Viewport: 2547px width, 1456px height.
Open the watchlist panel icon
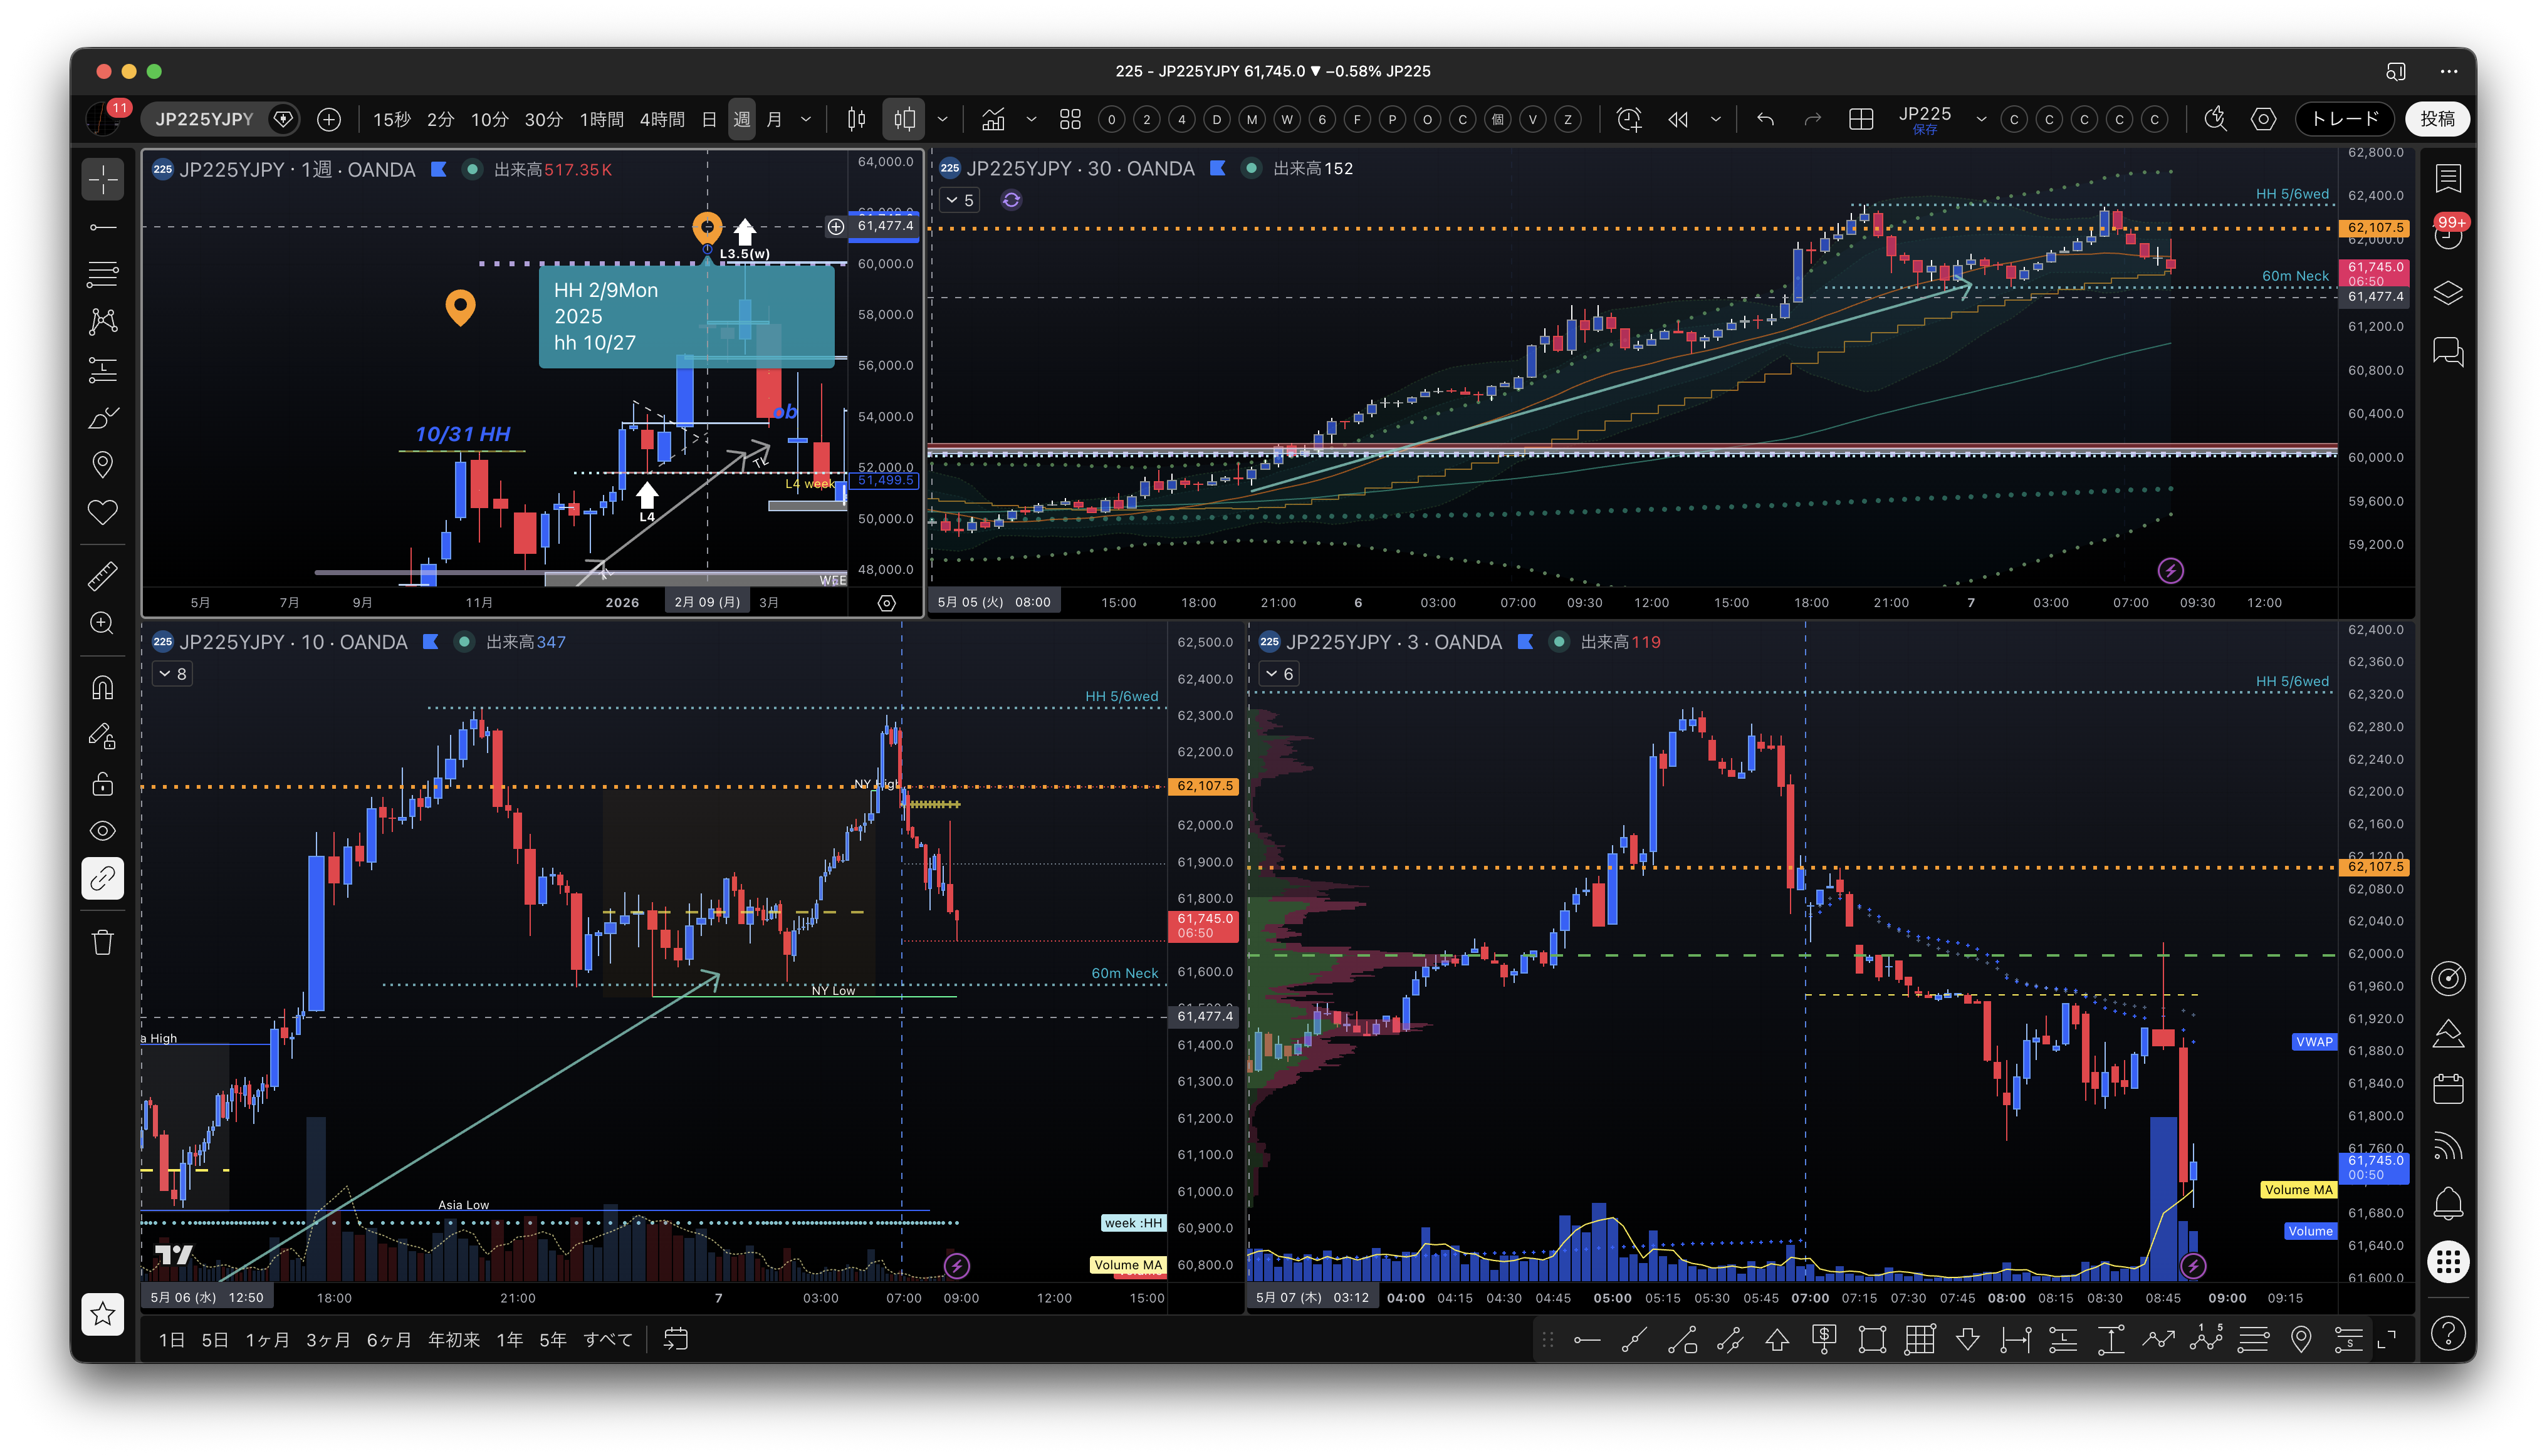pyautogui.click(x=2447, y=179)
